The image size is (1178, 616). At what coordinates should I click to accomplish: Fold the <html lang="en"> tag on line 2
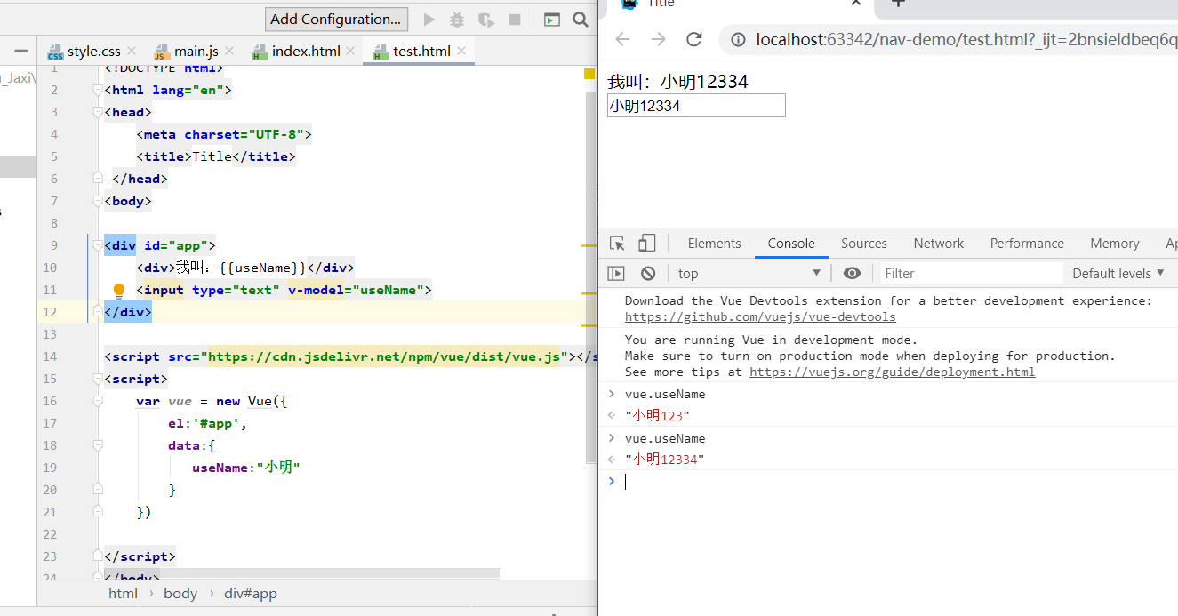click(x=98, y=90)
